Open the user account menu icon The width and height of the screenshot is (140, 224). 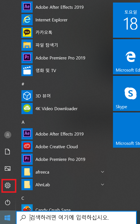pyautogui.click(x=8, y=135)
